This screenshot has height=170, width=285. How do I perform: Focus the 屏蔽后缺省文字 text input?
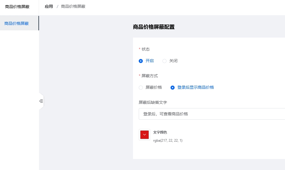tap(212, 114)
